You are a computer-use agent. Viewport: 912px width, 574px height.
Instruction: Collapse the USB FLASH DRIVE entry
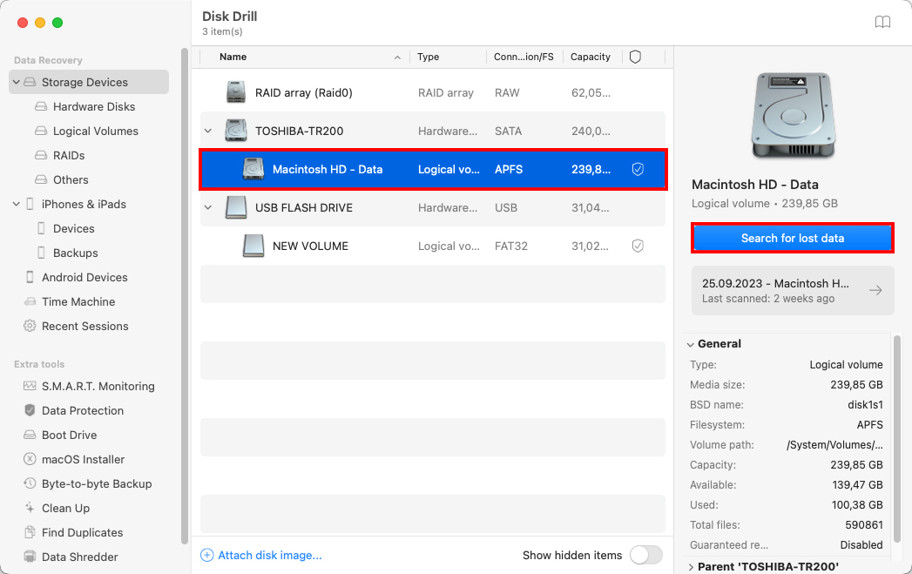(208, 207)
